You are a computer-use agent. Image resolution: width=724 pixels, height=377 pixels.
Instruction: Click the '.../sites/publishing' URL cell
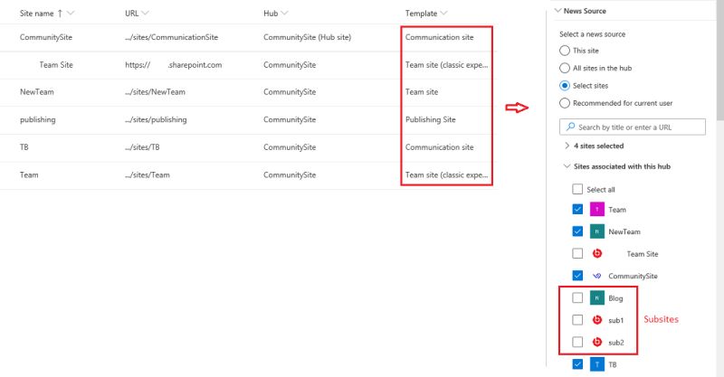point(156,120)
